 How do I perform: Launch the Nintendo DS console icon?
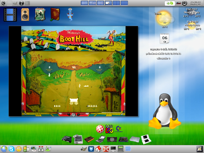click(x=146, y=139)
